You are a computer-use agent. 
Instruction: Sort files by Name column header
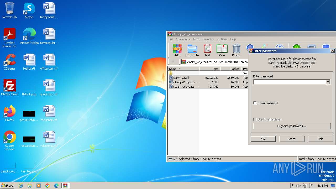(183, 69)
